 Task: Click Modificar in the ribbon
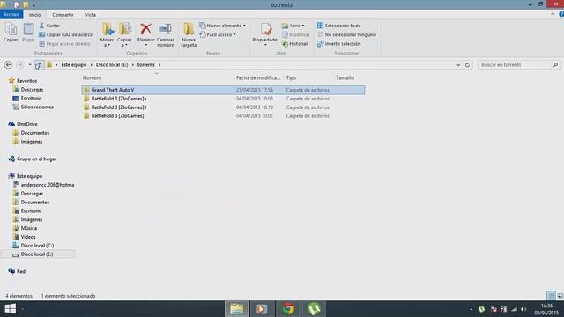pyautogui.click(x=296, y=34)
